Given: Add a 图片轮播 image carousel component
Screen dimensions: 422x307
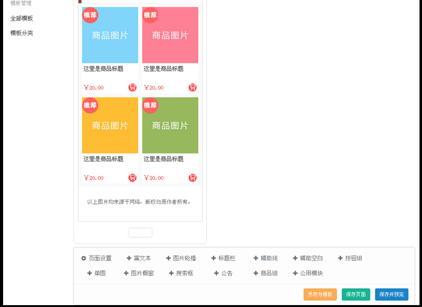Looking at the screenshot, I should coord(181,258).
